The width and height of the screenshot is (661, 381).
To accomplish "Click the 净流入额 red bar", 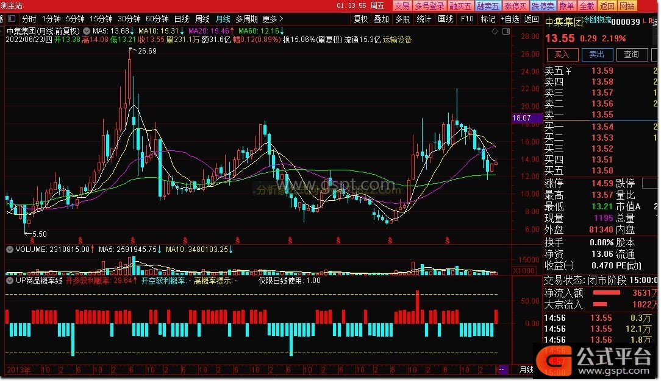I will [606, 292].
